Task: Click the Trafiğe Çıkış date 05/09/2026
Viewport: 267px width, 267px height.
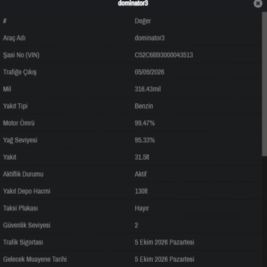Action: tap(150, 72)
